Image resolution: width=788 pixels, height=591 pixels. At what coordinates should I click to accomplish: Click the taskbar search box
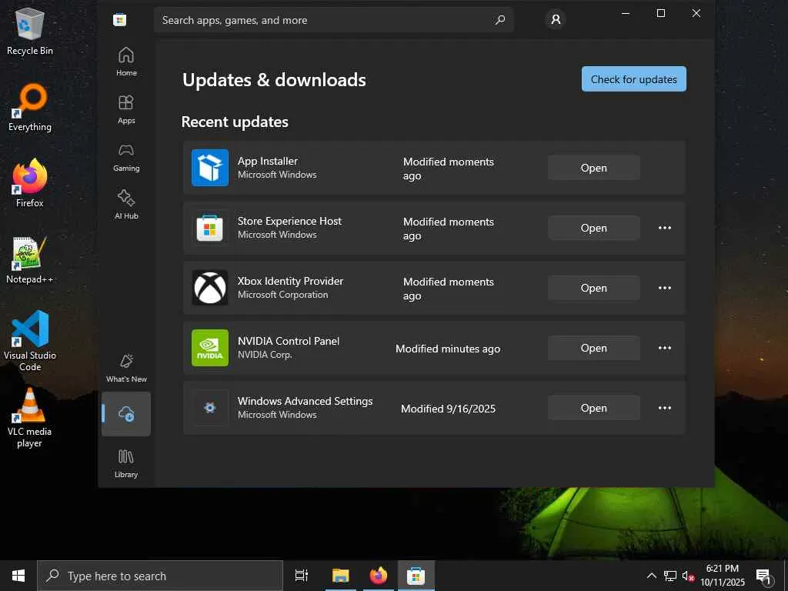point(160,576)
